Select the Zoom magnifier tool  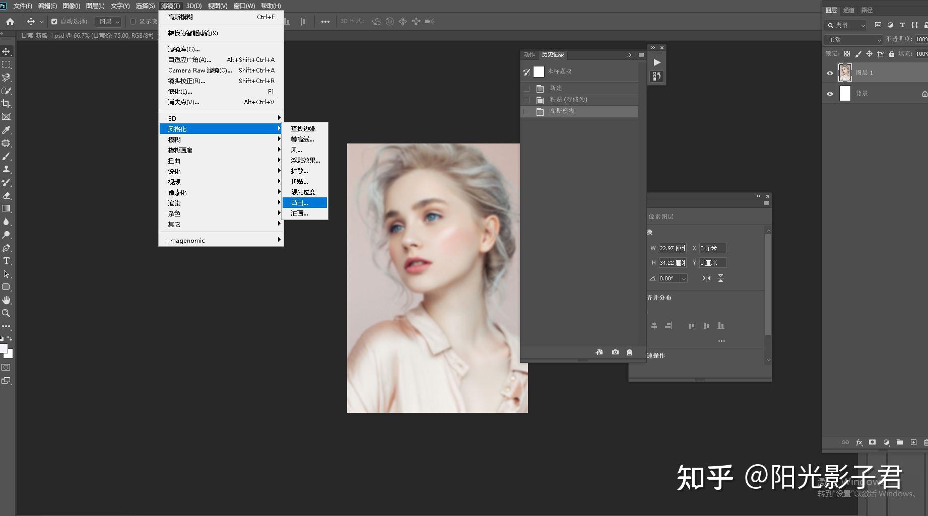pos(7,313)
